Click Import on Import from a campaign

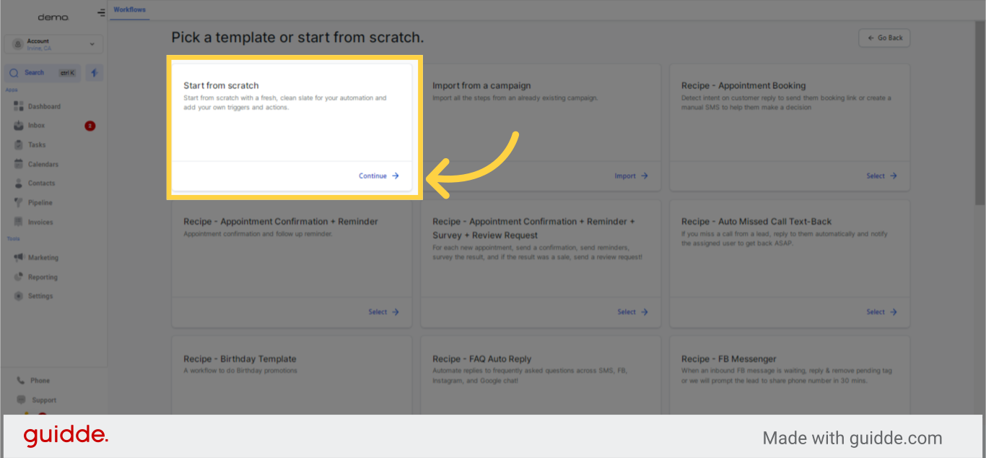(631, 176)
